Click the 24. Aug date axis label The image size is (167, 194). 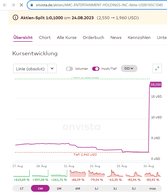coord(149,166)
